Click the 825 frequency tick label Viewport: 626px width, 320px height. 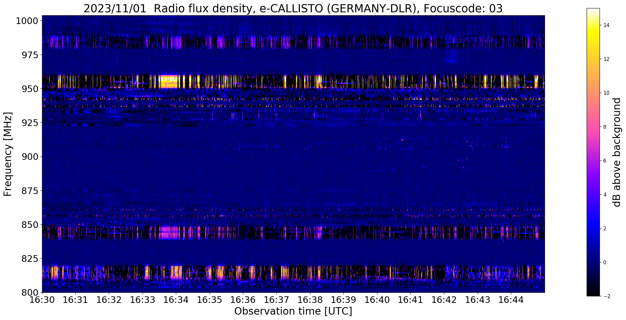tap(30, 259)
